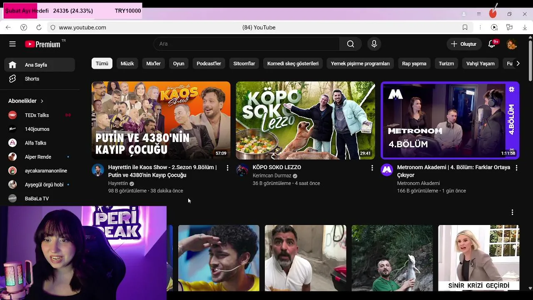
Task: Open the Shorts shelf three-dot menu
Action: pyautogui.click(x=512, y=212)
